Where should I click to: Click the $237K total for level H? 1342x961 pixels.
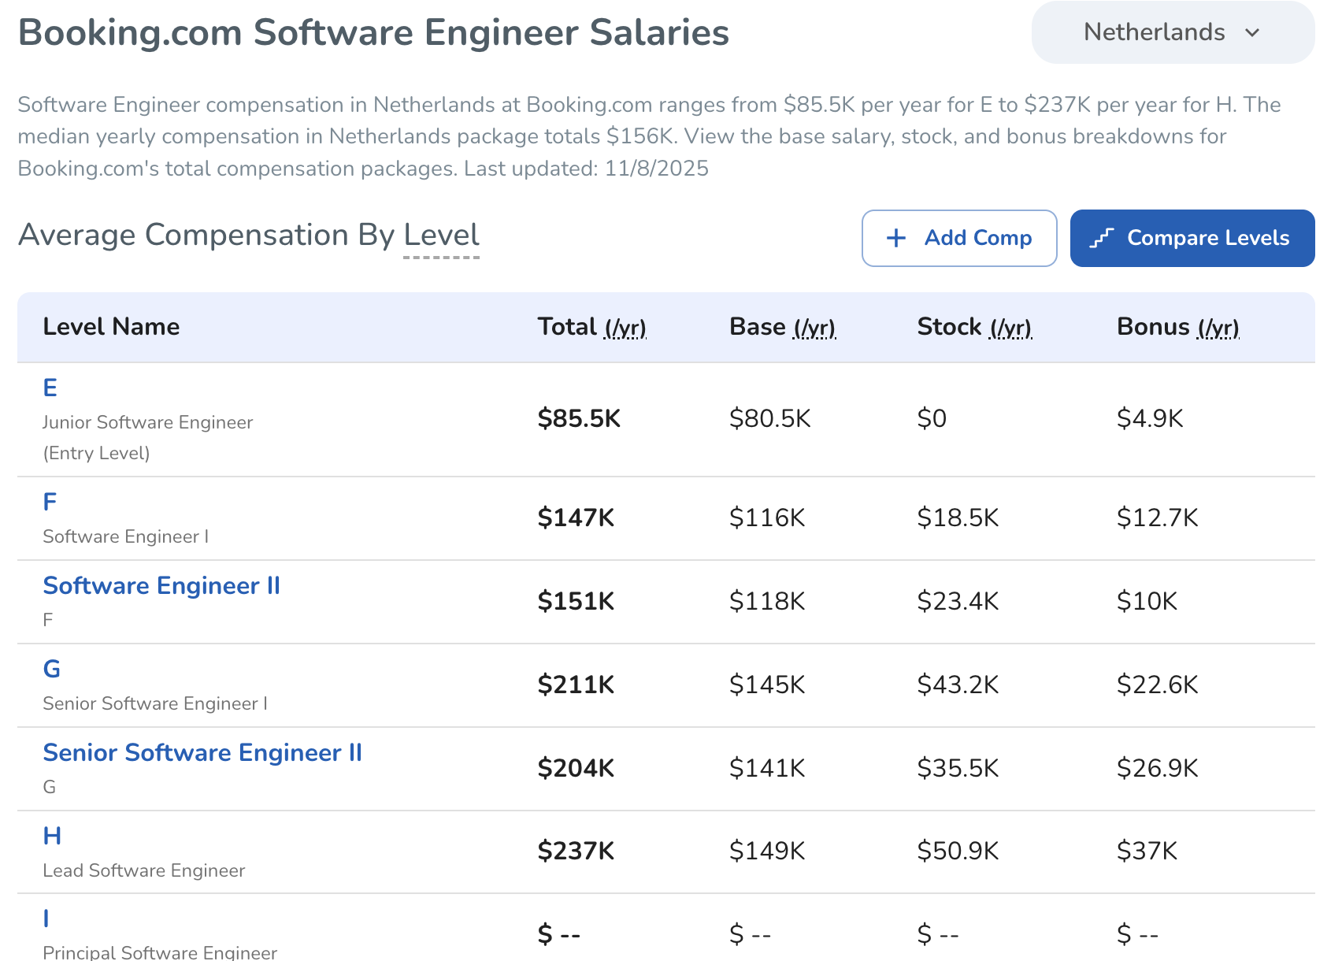[576, 851]
